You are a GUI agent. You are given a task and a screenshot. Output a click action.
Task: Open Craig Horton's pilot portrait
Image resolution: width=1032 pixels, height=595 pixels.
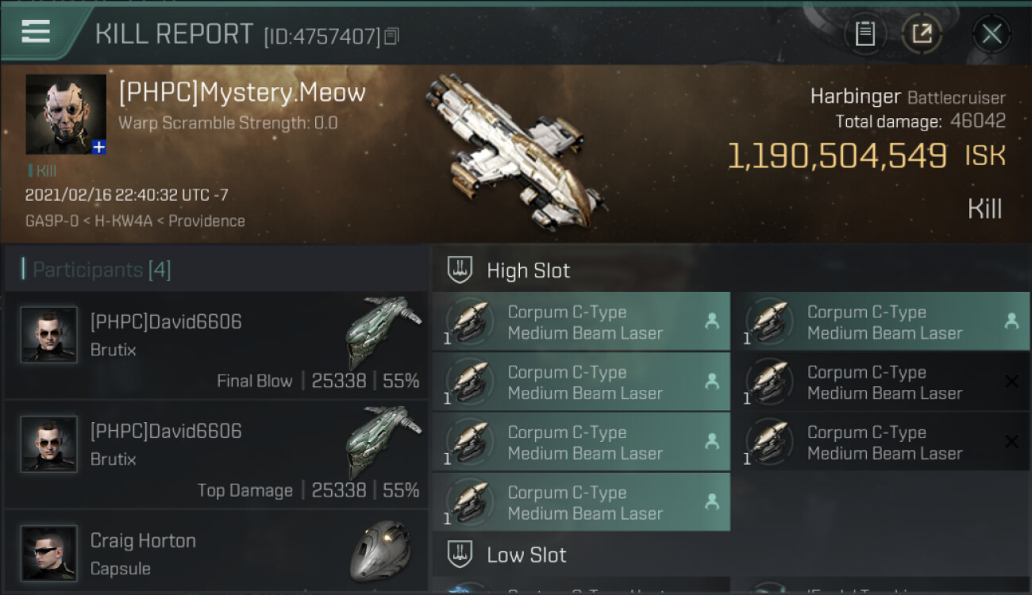click(49, 552)
